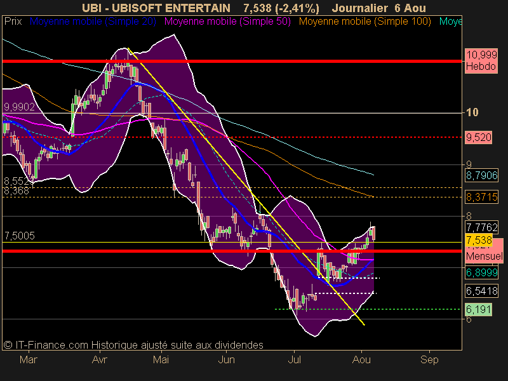Click the 'Mar' month on time axis
This screenshot has height=381, width=508.
[29, 359]
